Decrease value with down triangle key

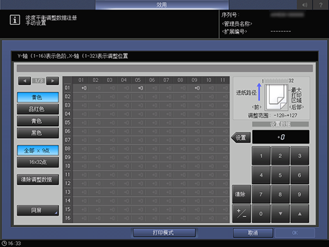pos(280,213)
